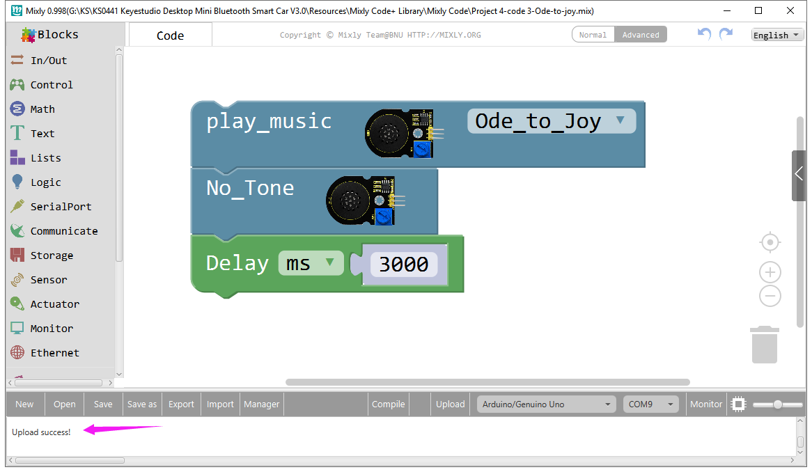
Task: Click the workspace vertical scrollbar
Action: click(800, 223)
